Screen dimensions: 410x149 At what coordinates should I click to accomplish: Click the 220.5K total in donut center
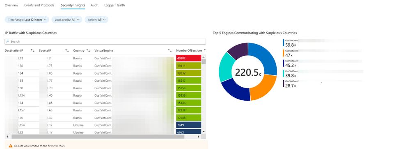pos(248,72)
